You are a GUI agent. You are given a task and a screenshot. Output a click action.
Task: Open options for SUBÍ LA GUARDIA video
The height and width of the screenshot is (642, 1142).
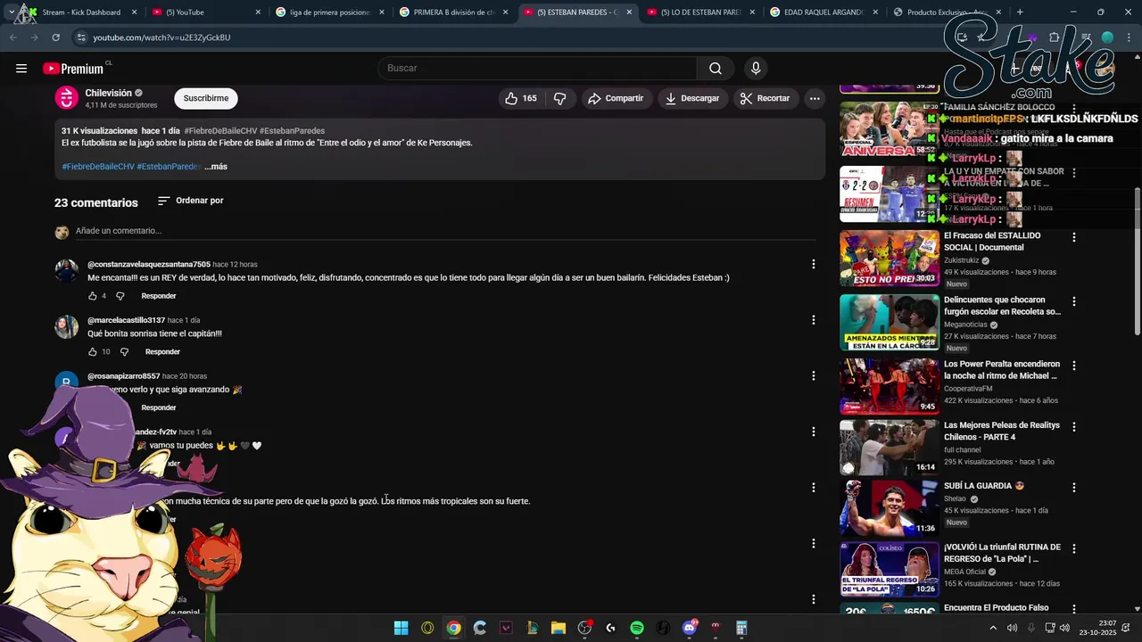[1074, 488]
